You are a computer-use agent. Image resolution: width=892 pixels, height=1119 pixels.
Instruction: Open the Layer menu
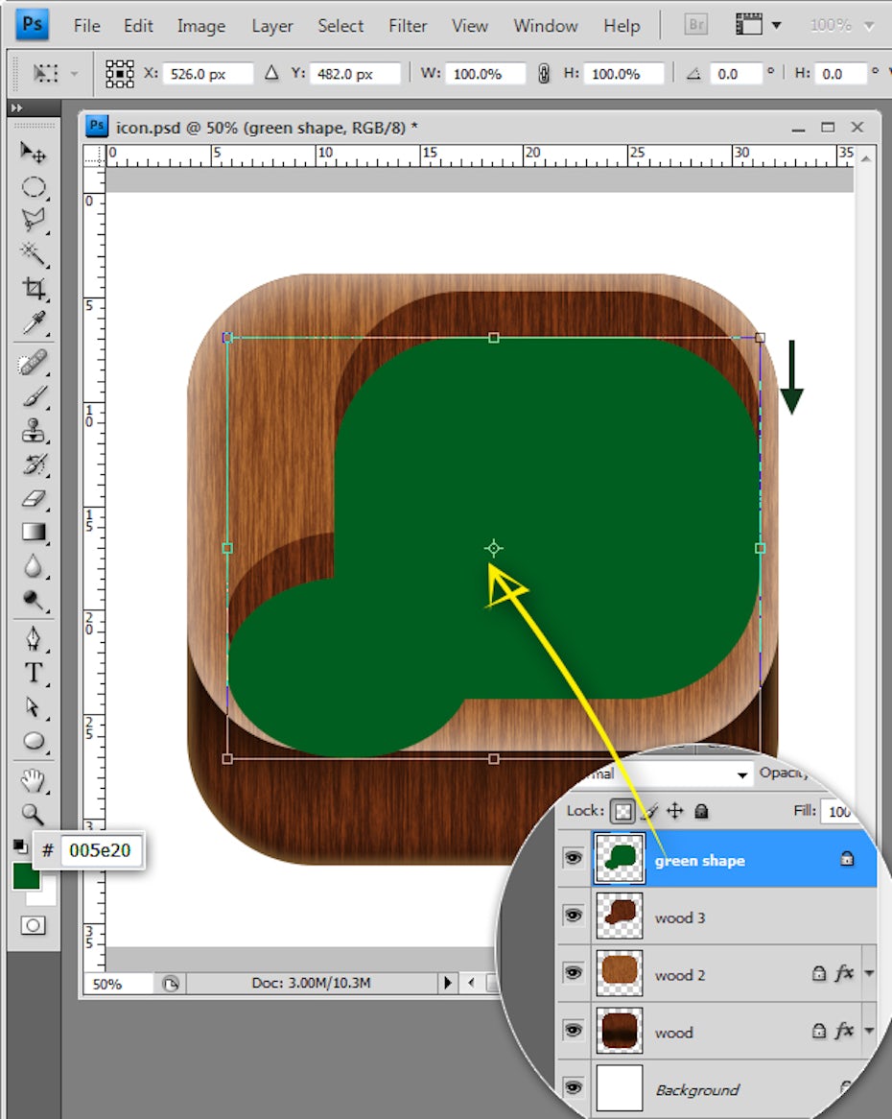(x=272, y=26)
